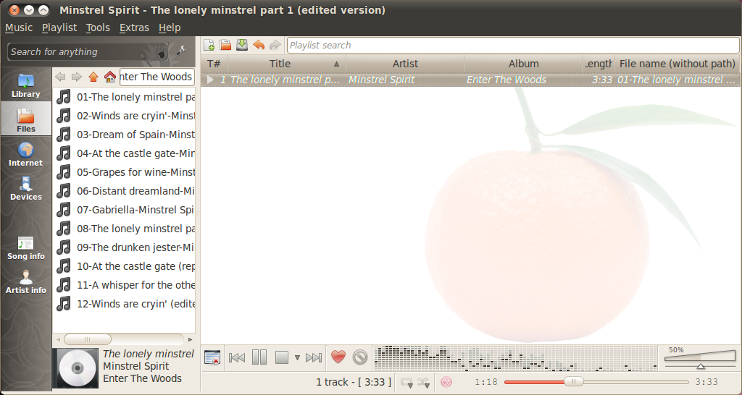Image resolution: width=742 pixels, height=395 pixels.
Task: Click the clear playlist icon
Action: tap(212, 357)
